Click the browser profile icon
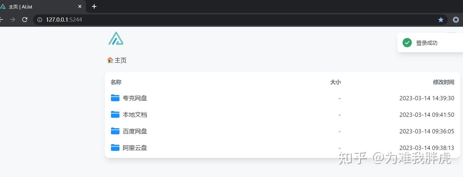This screenshot has height=177, width=463. point(456,20)
